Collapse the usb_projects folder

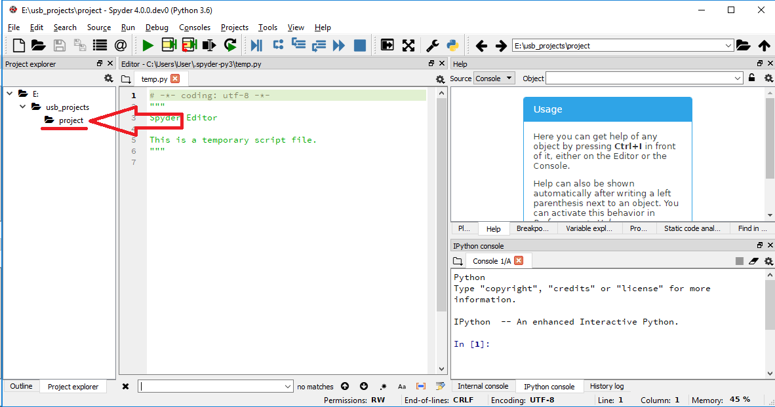pyautogui.click(x=22, y=107)
